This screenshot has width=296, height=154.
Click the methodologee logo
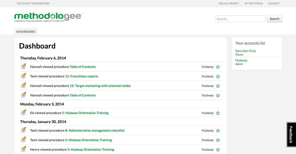(48, 17)
